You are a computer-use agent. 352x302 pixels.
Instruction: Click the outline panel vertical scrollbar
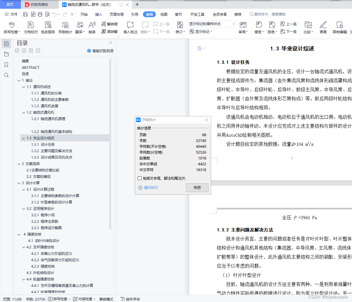coord(110,144)
